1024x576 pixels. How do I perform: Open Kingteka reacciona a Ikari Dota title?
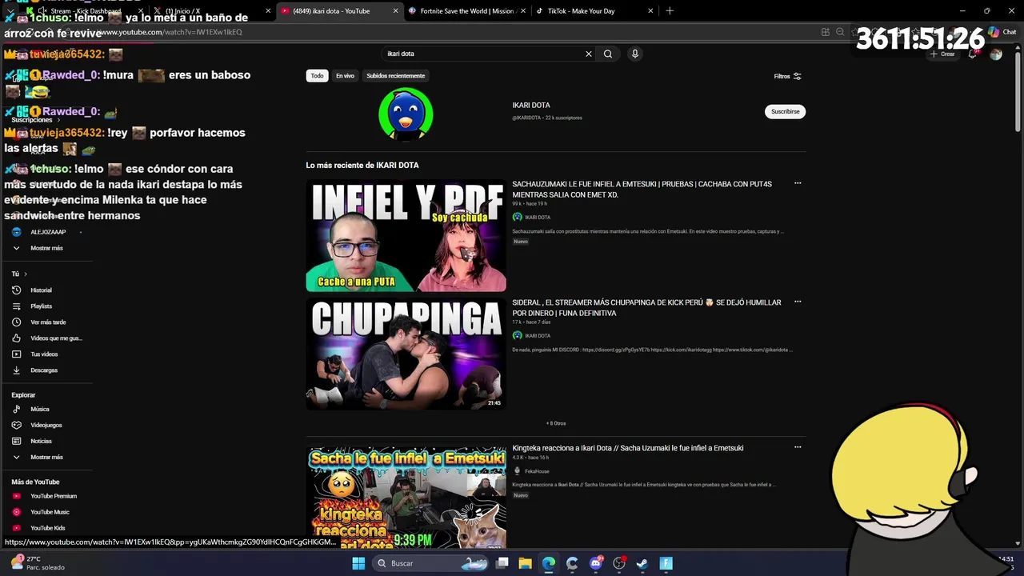point(628,448)
